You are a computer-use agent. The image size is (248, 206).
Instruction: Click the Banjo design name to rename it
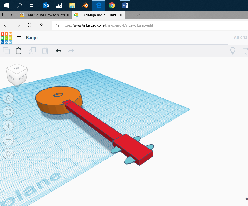click(32, 38)
